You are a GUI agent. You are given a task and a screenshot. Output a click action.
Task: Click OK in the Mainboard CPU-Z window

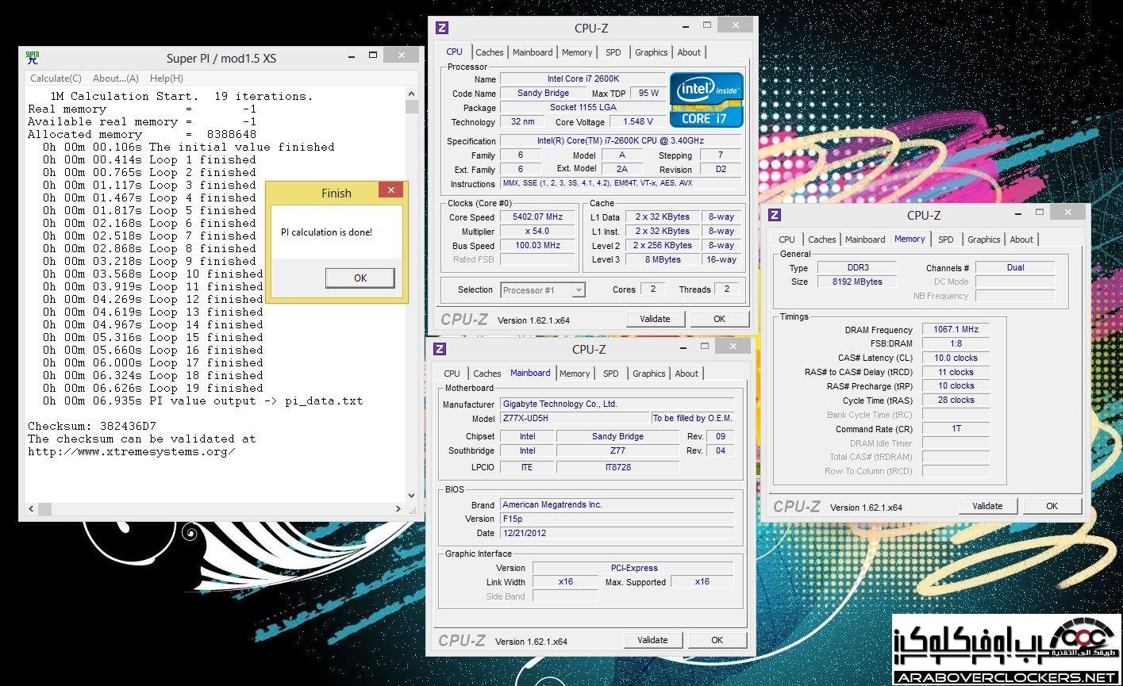coord(717,640)
